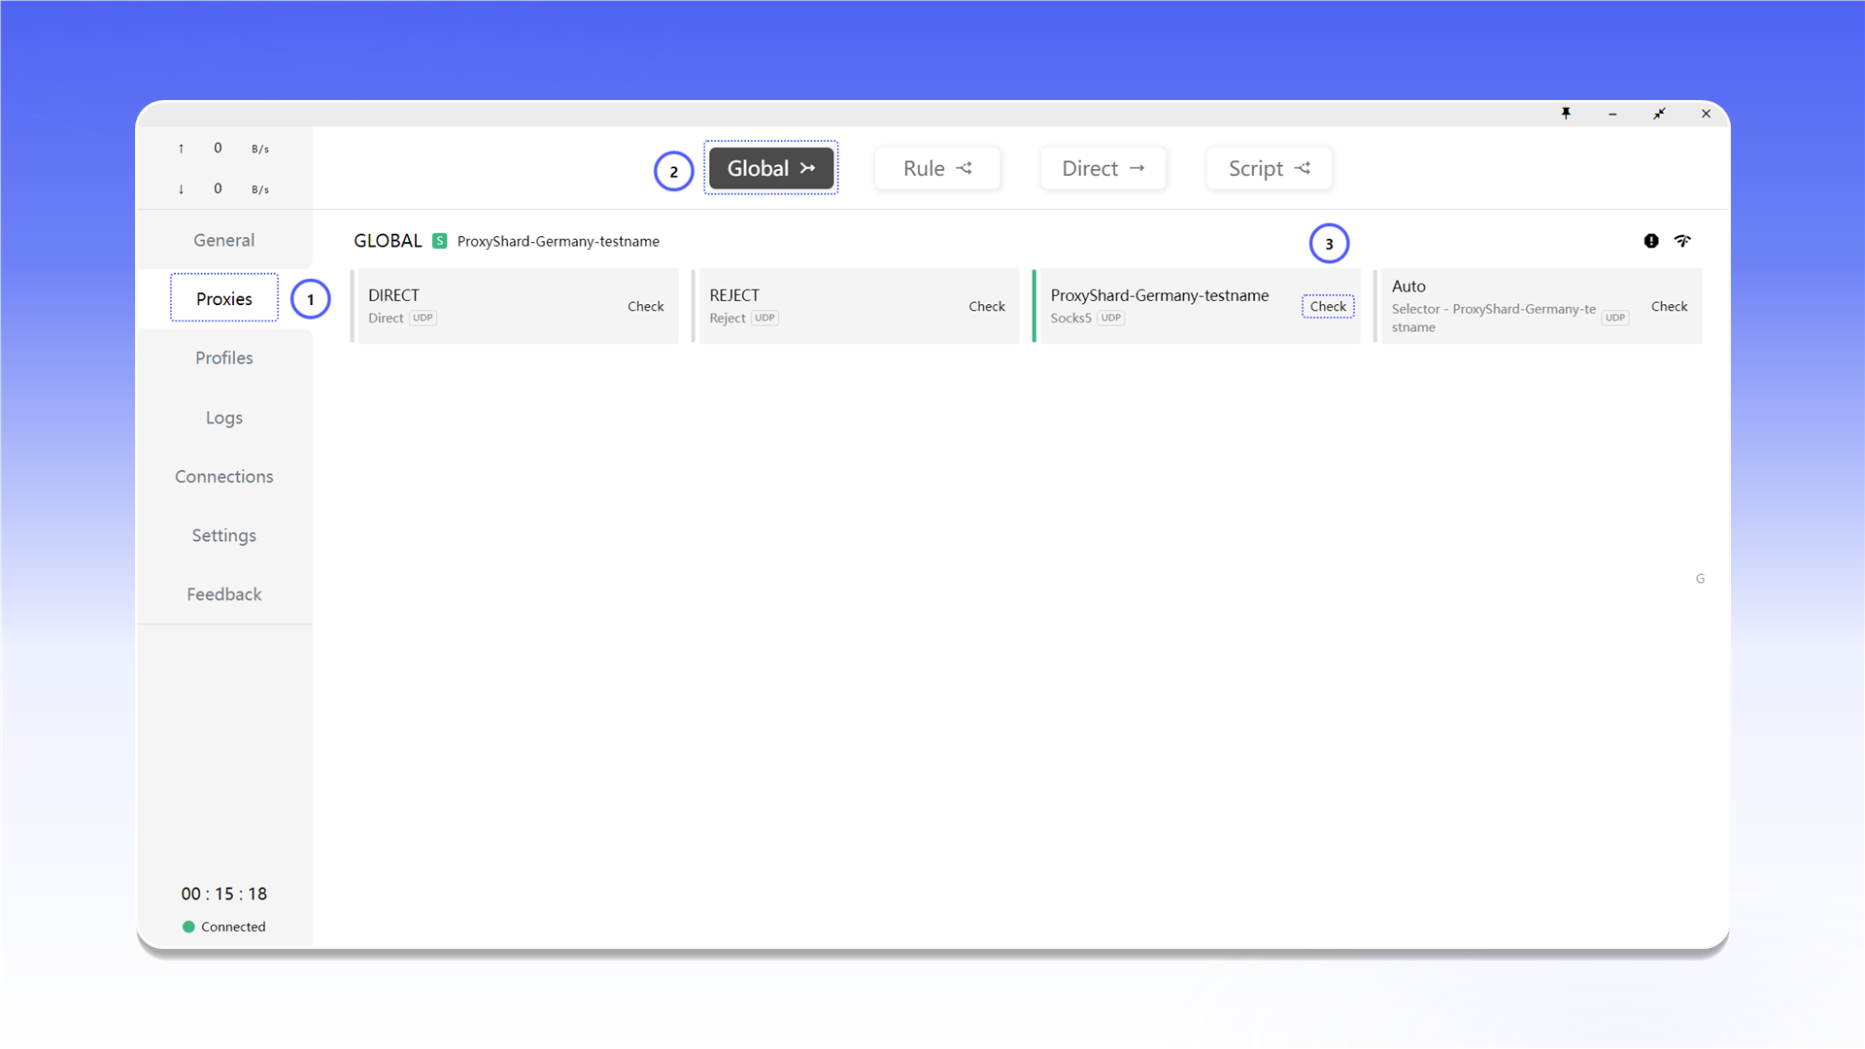The image size is (1865, 1049).
Task: Select the DIRECT proxy card
Action: click(516, 306)
